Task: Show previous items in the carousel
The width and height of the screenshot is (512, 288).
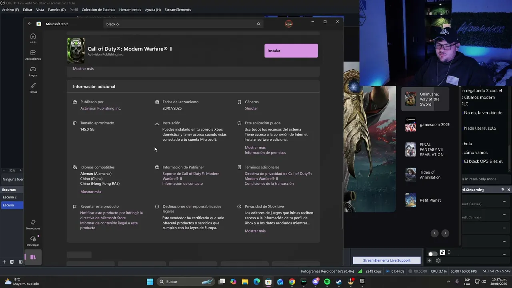Action: 434,233
